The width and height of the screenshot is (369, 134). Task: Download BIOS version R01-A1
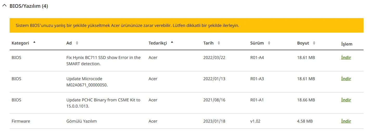click(x=346, y=100)
